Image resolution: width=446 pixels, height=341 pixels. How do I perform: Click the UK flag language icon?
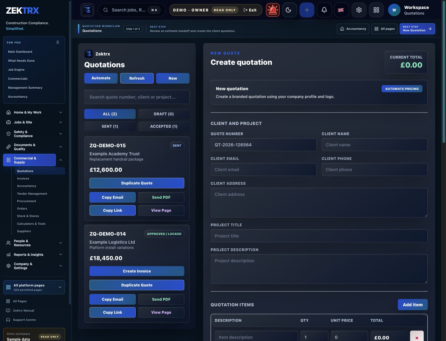(x=341, y=10)
